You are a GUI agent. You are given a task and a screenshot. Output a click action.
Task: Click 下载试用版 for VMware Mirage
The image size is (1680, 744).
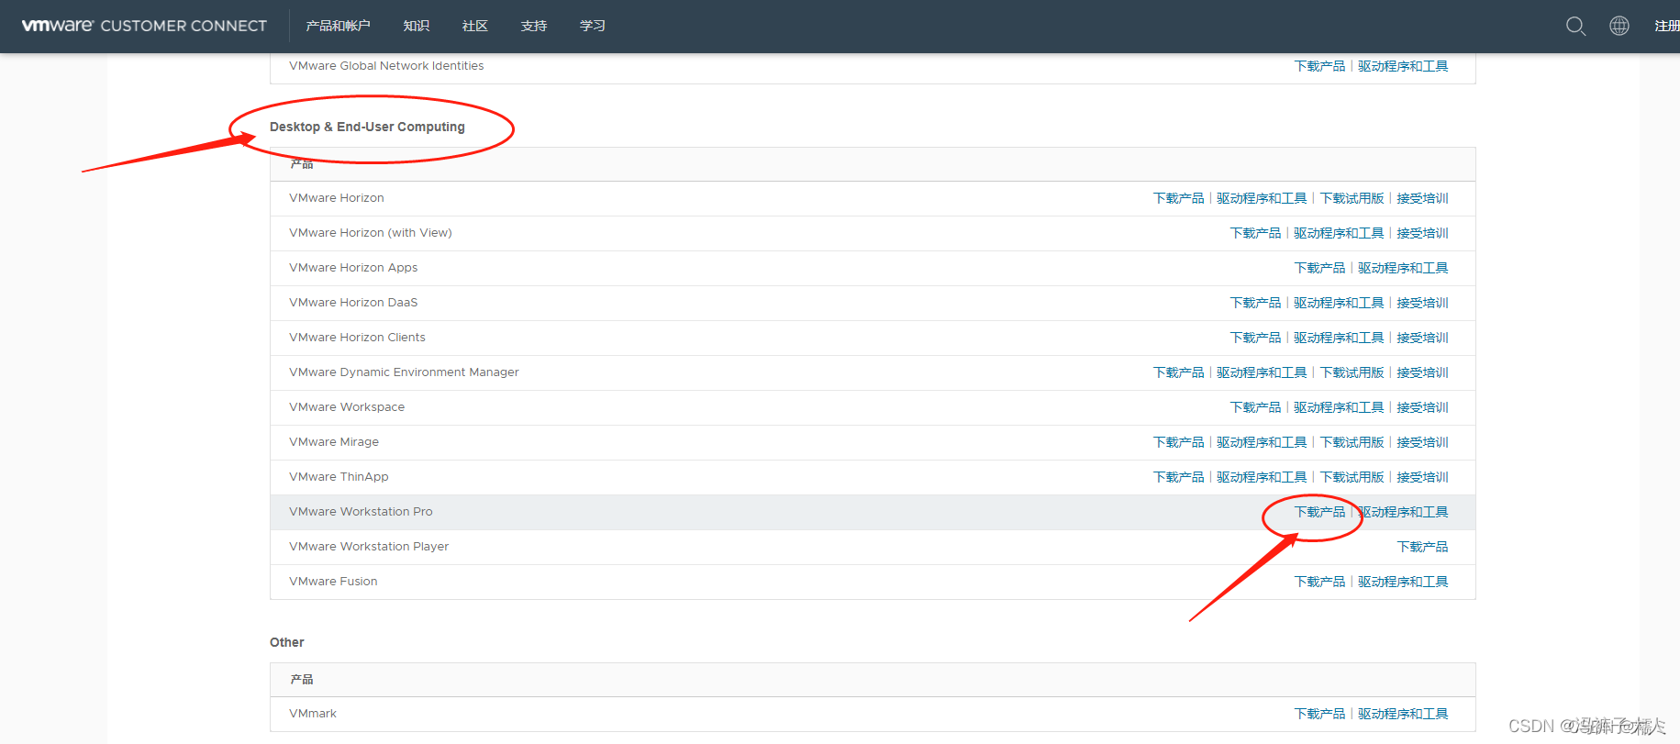[x=1352, y=442]
